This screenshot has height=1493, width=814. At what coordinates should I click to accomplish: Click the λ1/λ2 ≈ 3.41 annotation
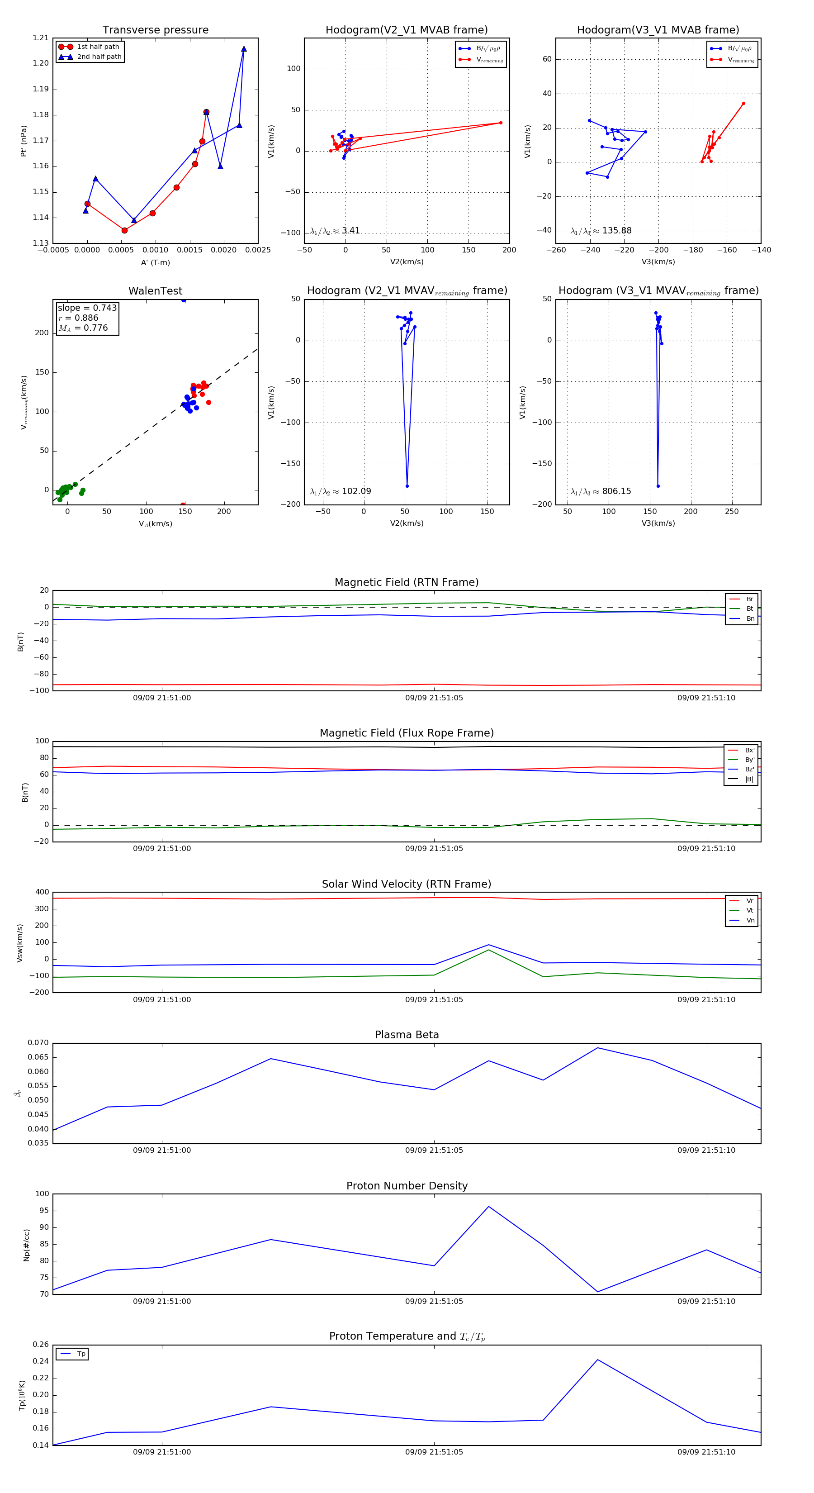(x=335, y=231)
